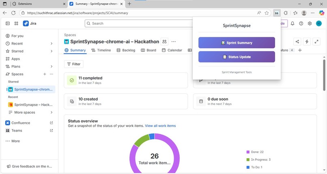Collapse the Jira sidebar panel icon
The width and height of the screenshot is (327, 174).
(x=8, y=23)
